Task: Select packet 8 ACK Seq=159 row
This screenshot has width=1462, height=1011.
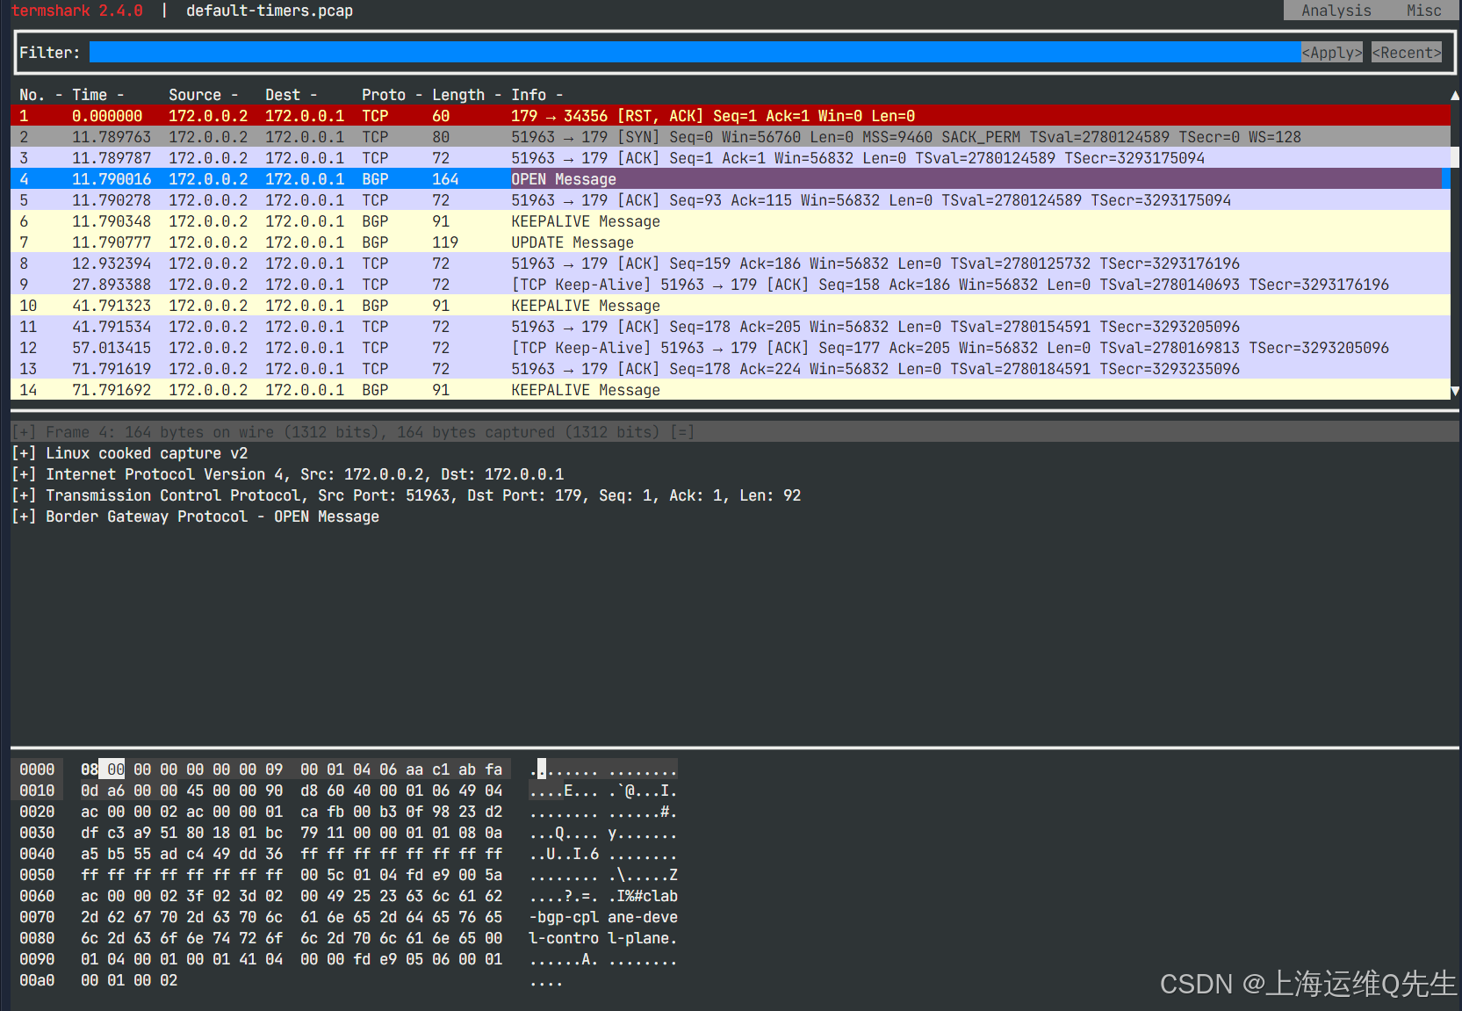Action: pyautogui.click(x=731, y=264)
